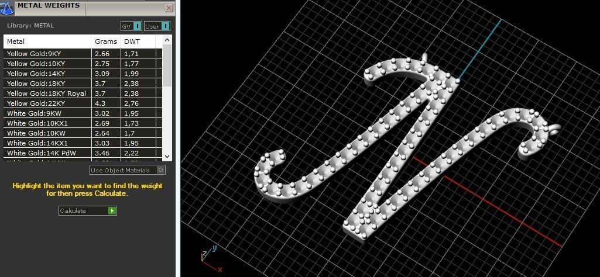This screenshot has width=600, height=277.
Task: Toggle Use Object Materials option
Action: pyautogui.click(x=128, y=170)
